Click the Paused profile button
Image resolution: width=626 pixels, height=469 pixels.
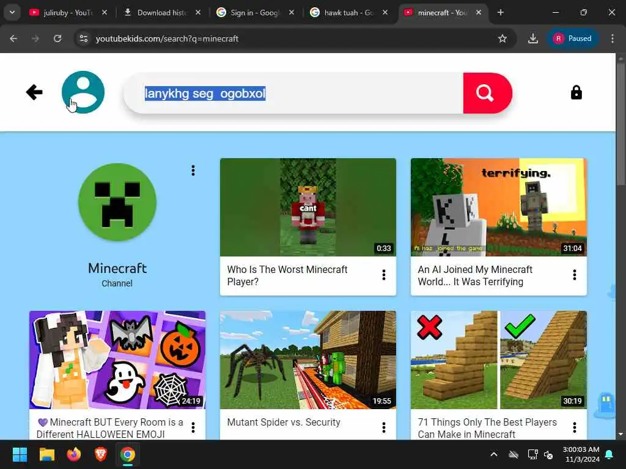pyautogui.click(x=572, y=38)
